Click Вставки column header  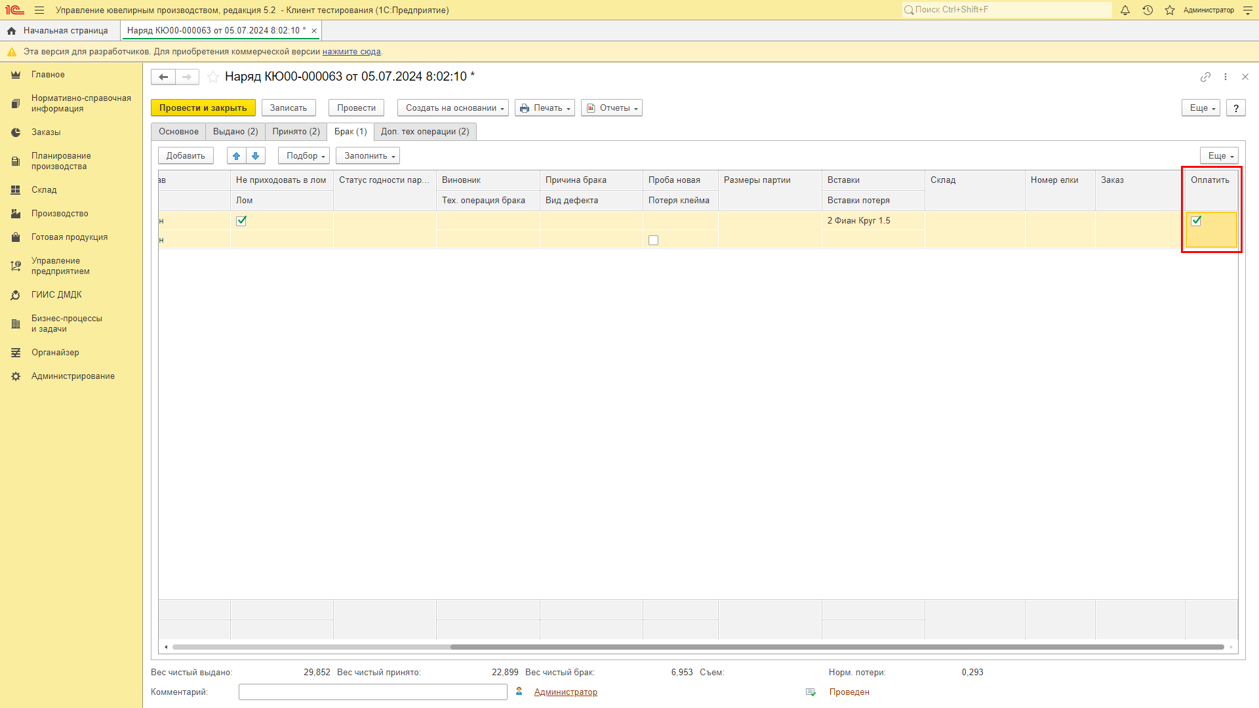pos(873,180)
